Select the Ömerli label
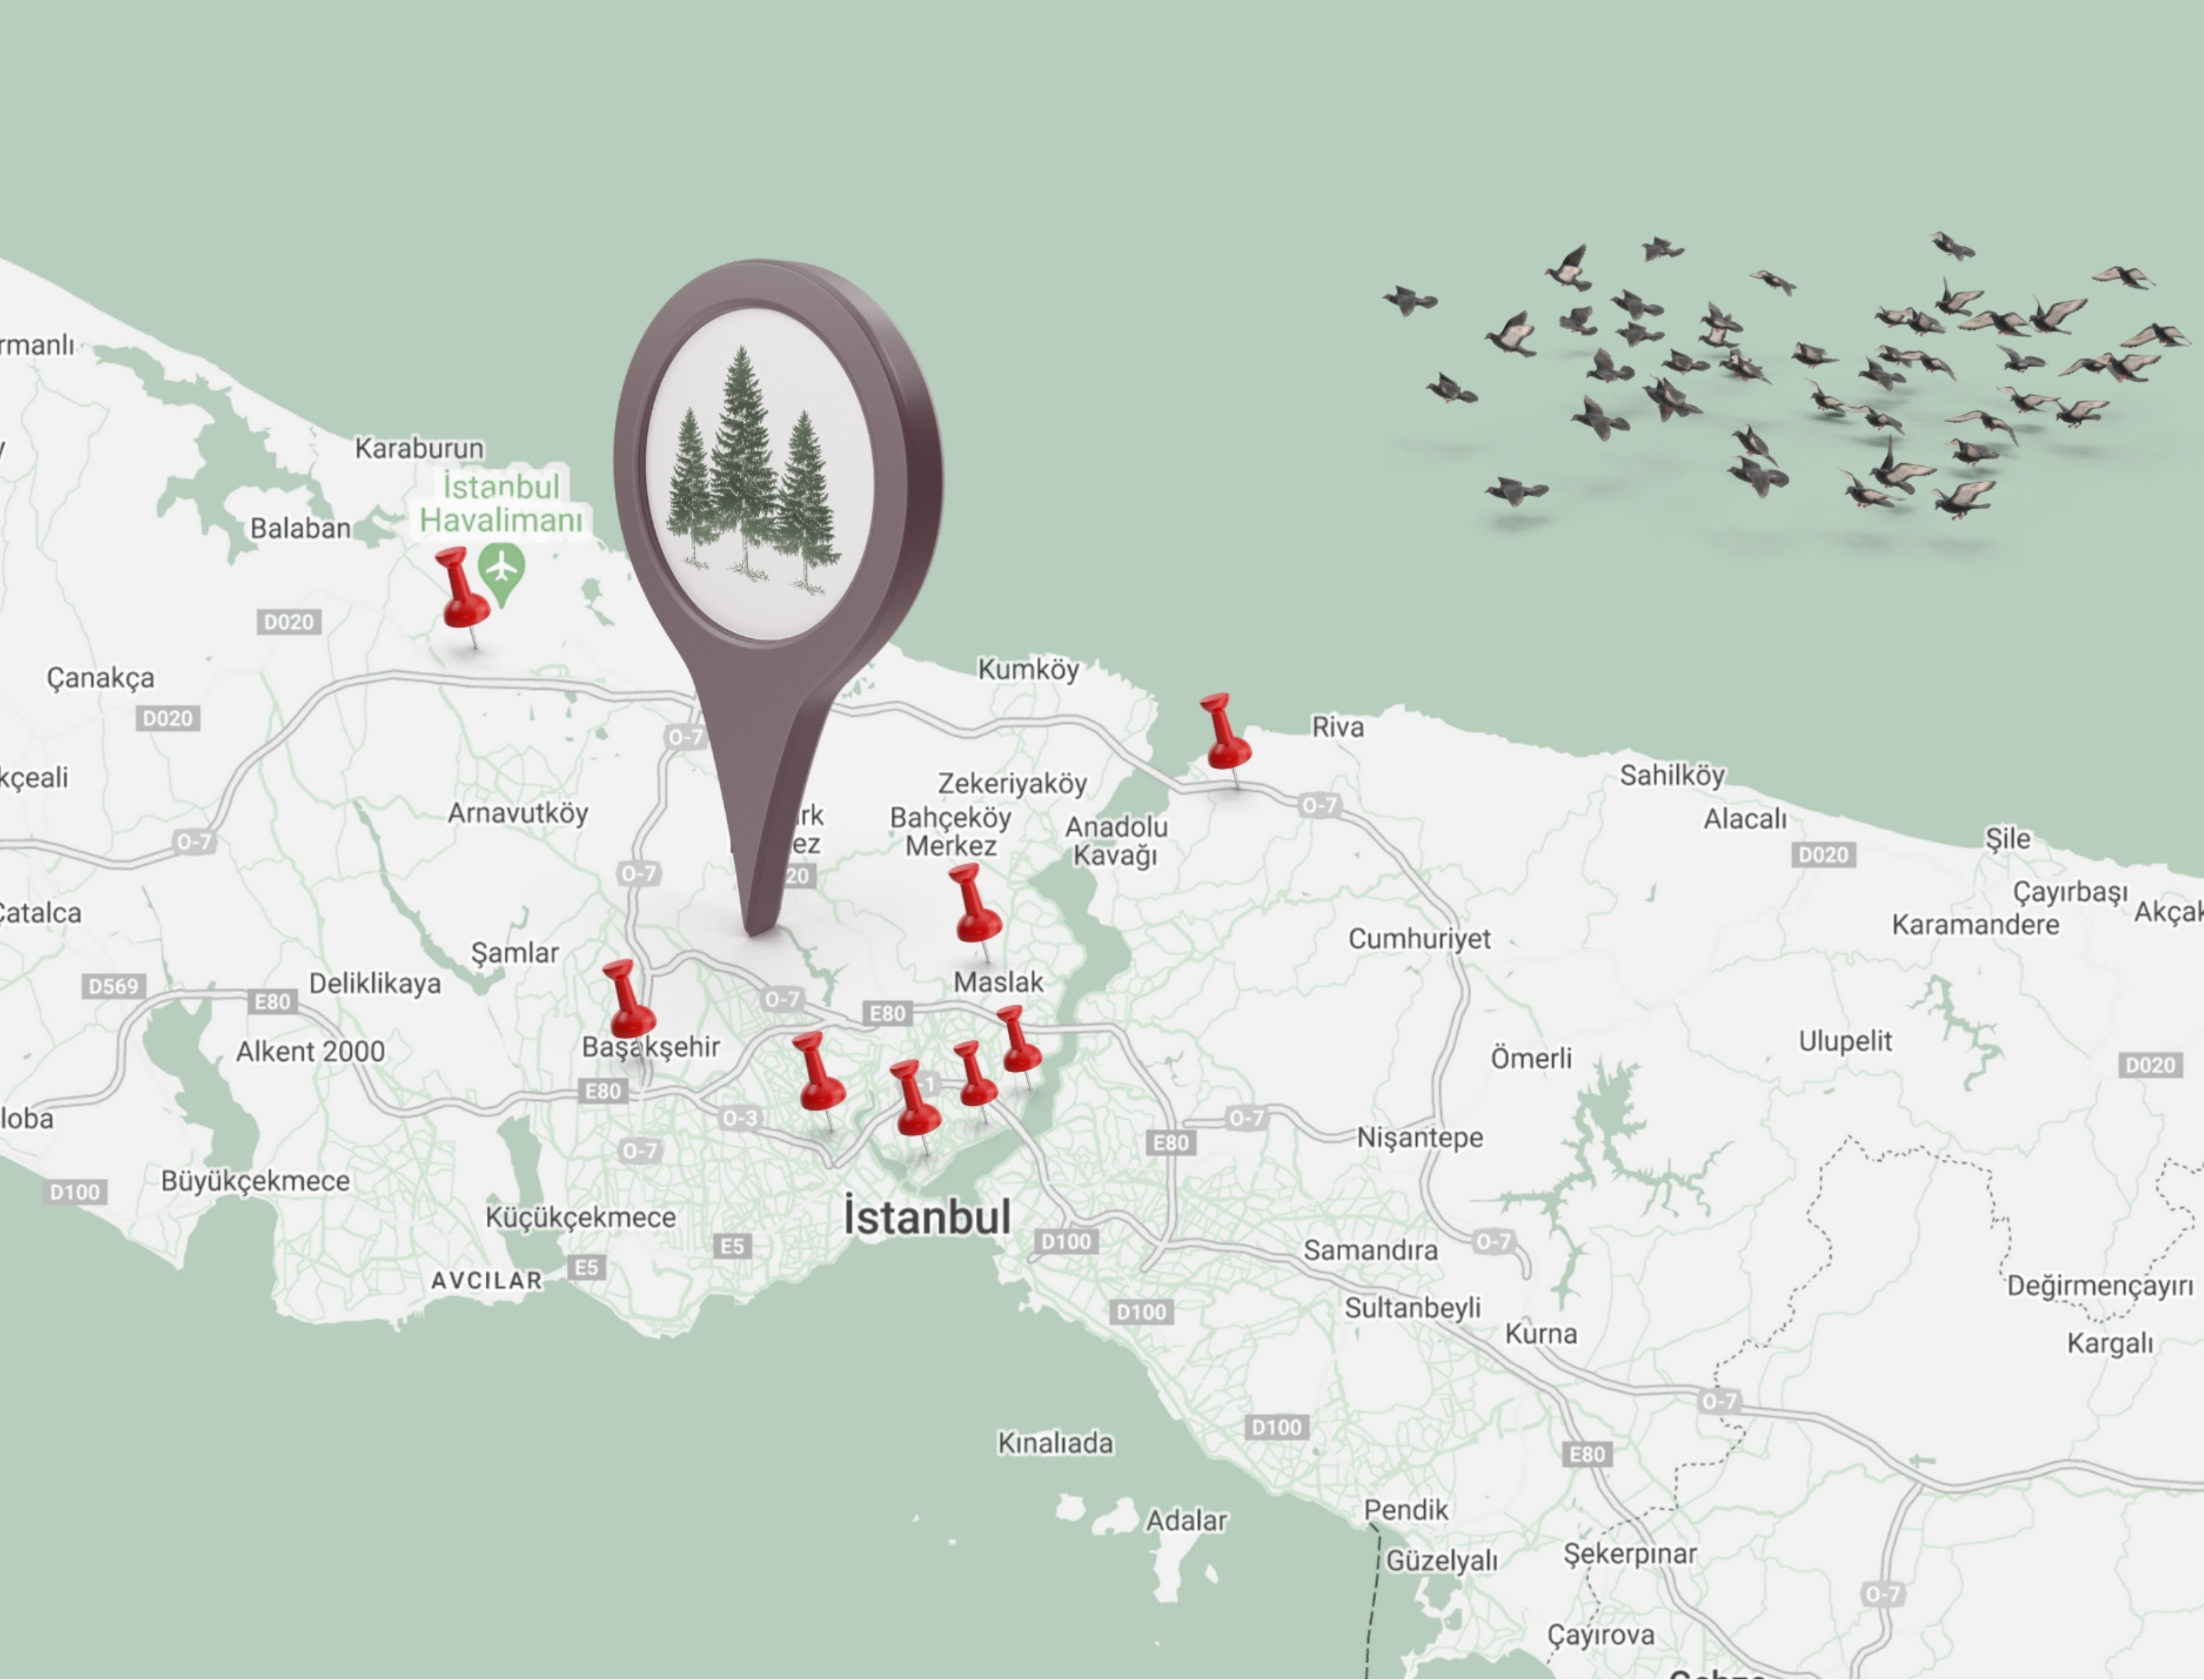Image resolution: width=2204 pixels, height=1680 pixels. (x=1530, y=1058)
